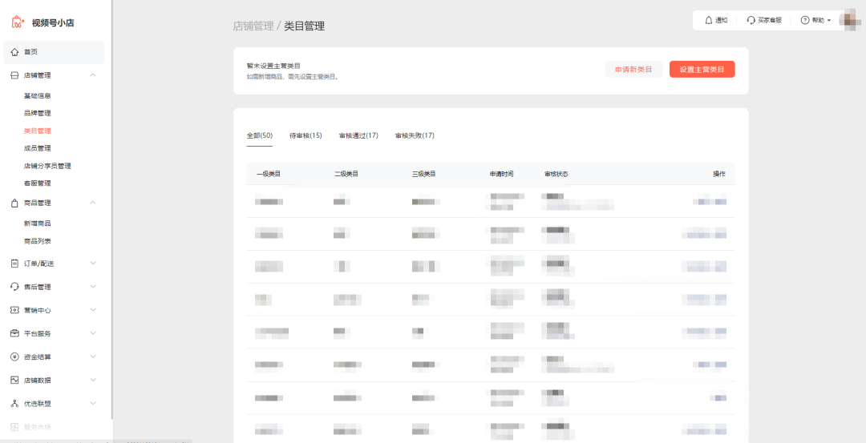Open 新增商品 in the sidebar
The width and height of the screenshot is (866, 443).
click(38, 224)
